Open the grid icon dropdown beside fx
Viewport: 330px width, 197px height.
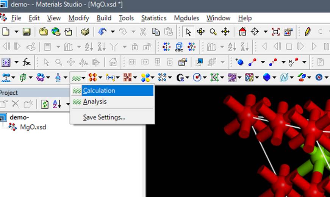[16, 62]
